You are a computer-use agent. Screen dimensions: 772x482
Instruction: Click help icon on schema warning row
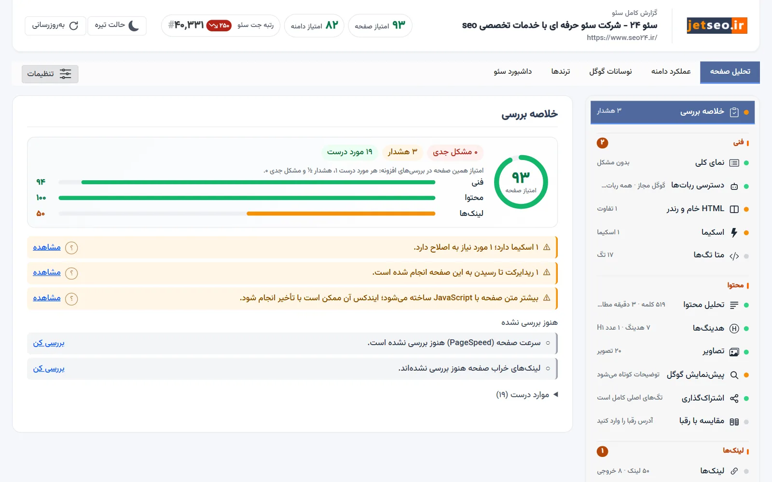click(x=71, y=248)
